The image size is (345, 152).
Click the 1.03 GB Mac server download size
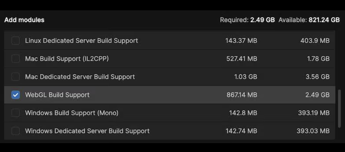pyautogui.click(x=246, y=77)
